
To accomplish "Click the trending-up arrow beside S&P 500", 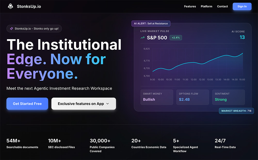I will [x=142, y=38].
